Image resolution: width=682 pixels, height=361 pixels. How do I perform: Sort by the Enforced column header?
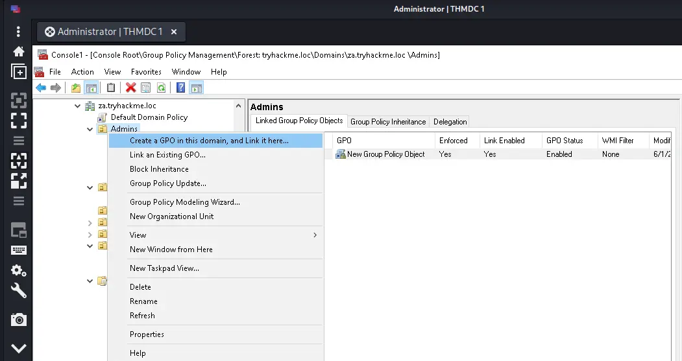coord(457,141)
